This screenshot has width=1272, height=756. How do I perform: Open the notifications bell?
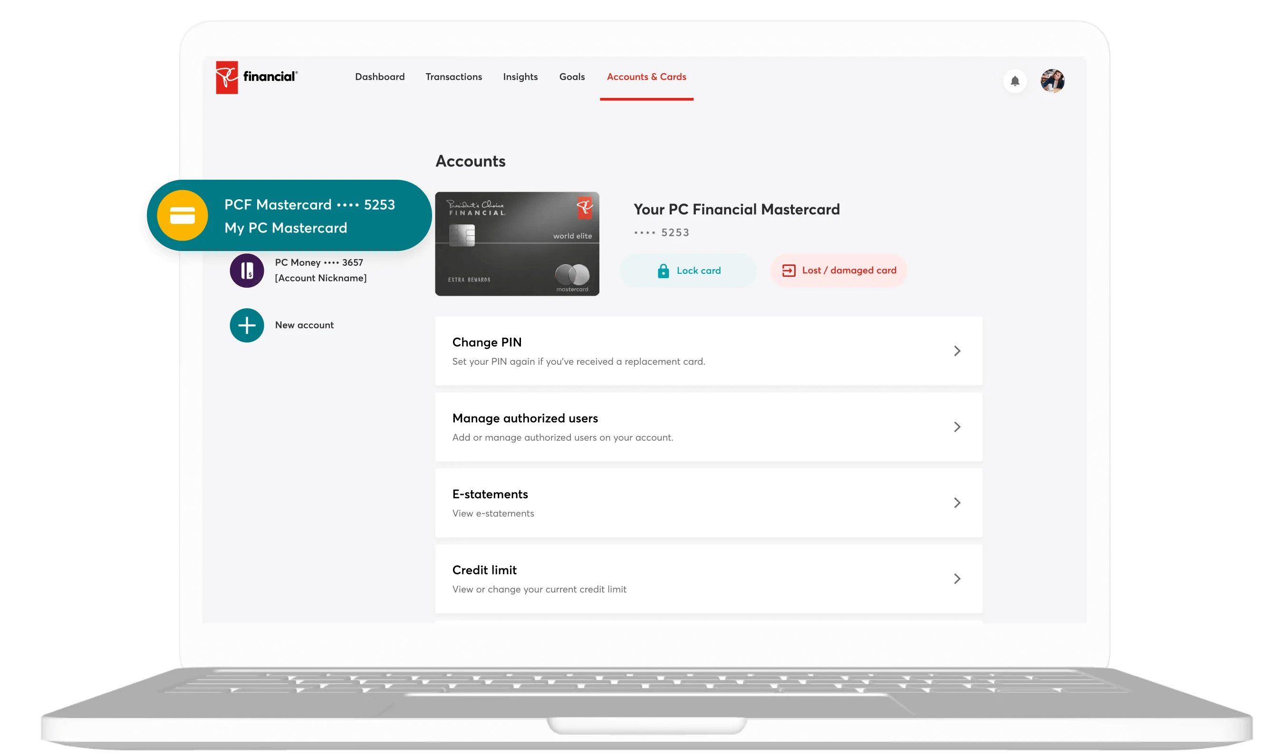coord(1014,81)
